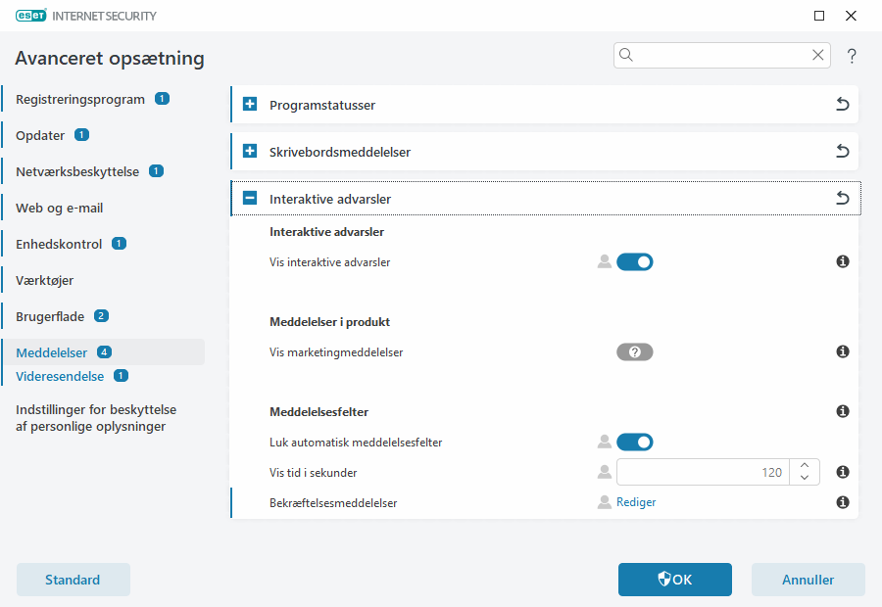This screenshot has width=882, height=607.
Task: Click the help question mark icon
Action: (x=852, y=57)
